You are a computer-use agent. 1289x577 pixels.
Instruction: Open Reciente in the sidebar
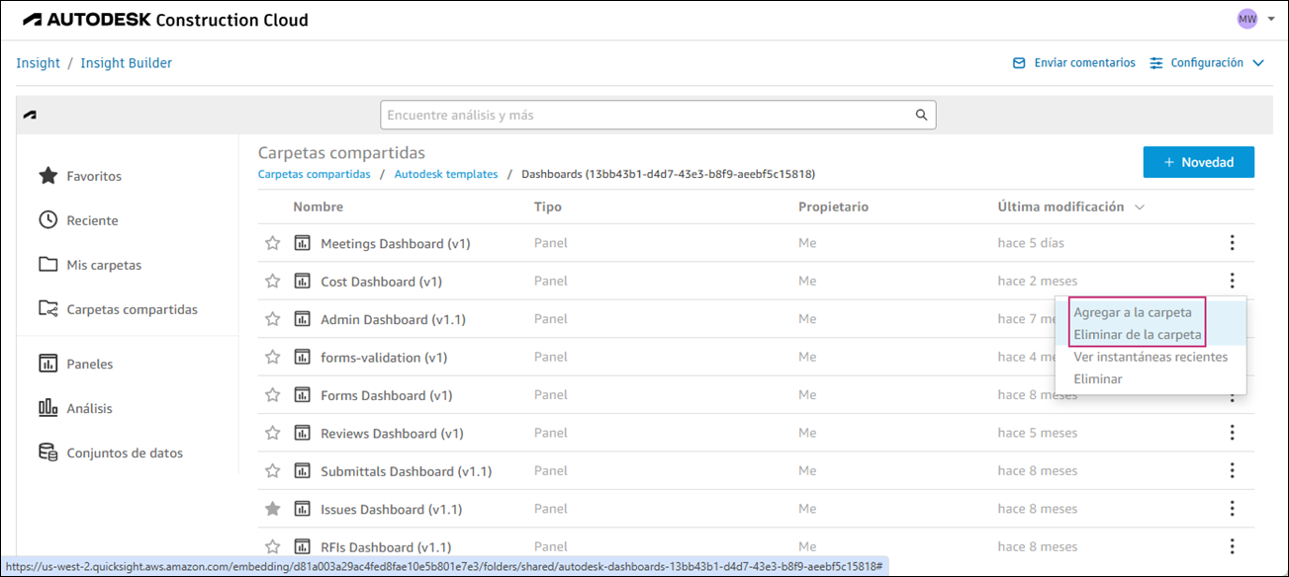tap(92, 220)
